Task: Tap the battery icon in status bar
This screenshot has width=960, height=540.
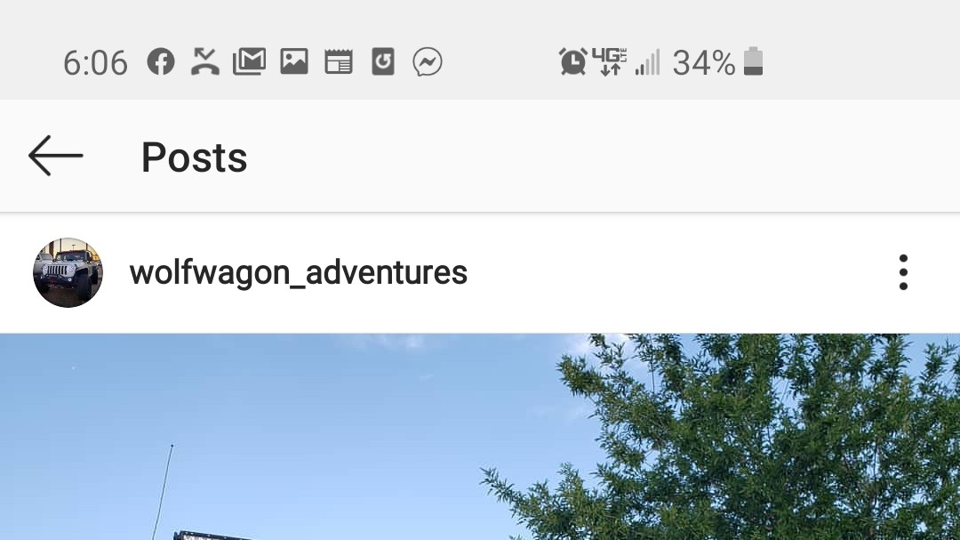Action: coord(753,61)
